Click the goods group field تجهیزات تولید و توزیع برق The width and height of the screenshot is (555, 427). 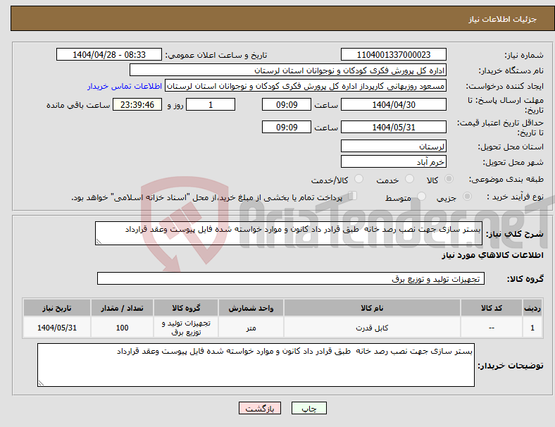point(291,278)
